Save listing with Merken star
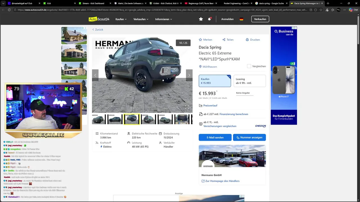The width and height of the screenshot is (360, 202). click(x=206, y=40)
